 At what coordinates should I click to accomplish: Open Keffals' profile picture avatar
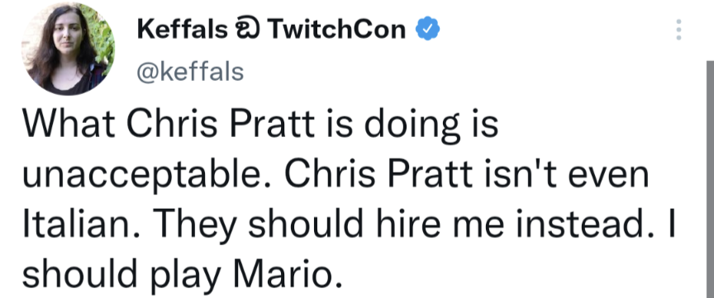click(68, 48)
